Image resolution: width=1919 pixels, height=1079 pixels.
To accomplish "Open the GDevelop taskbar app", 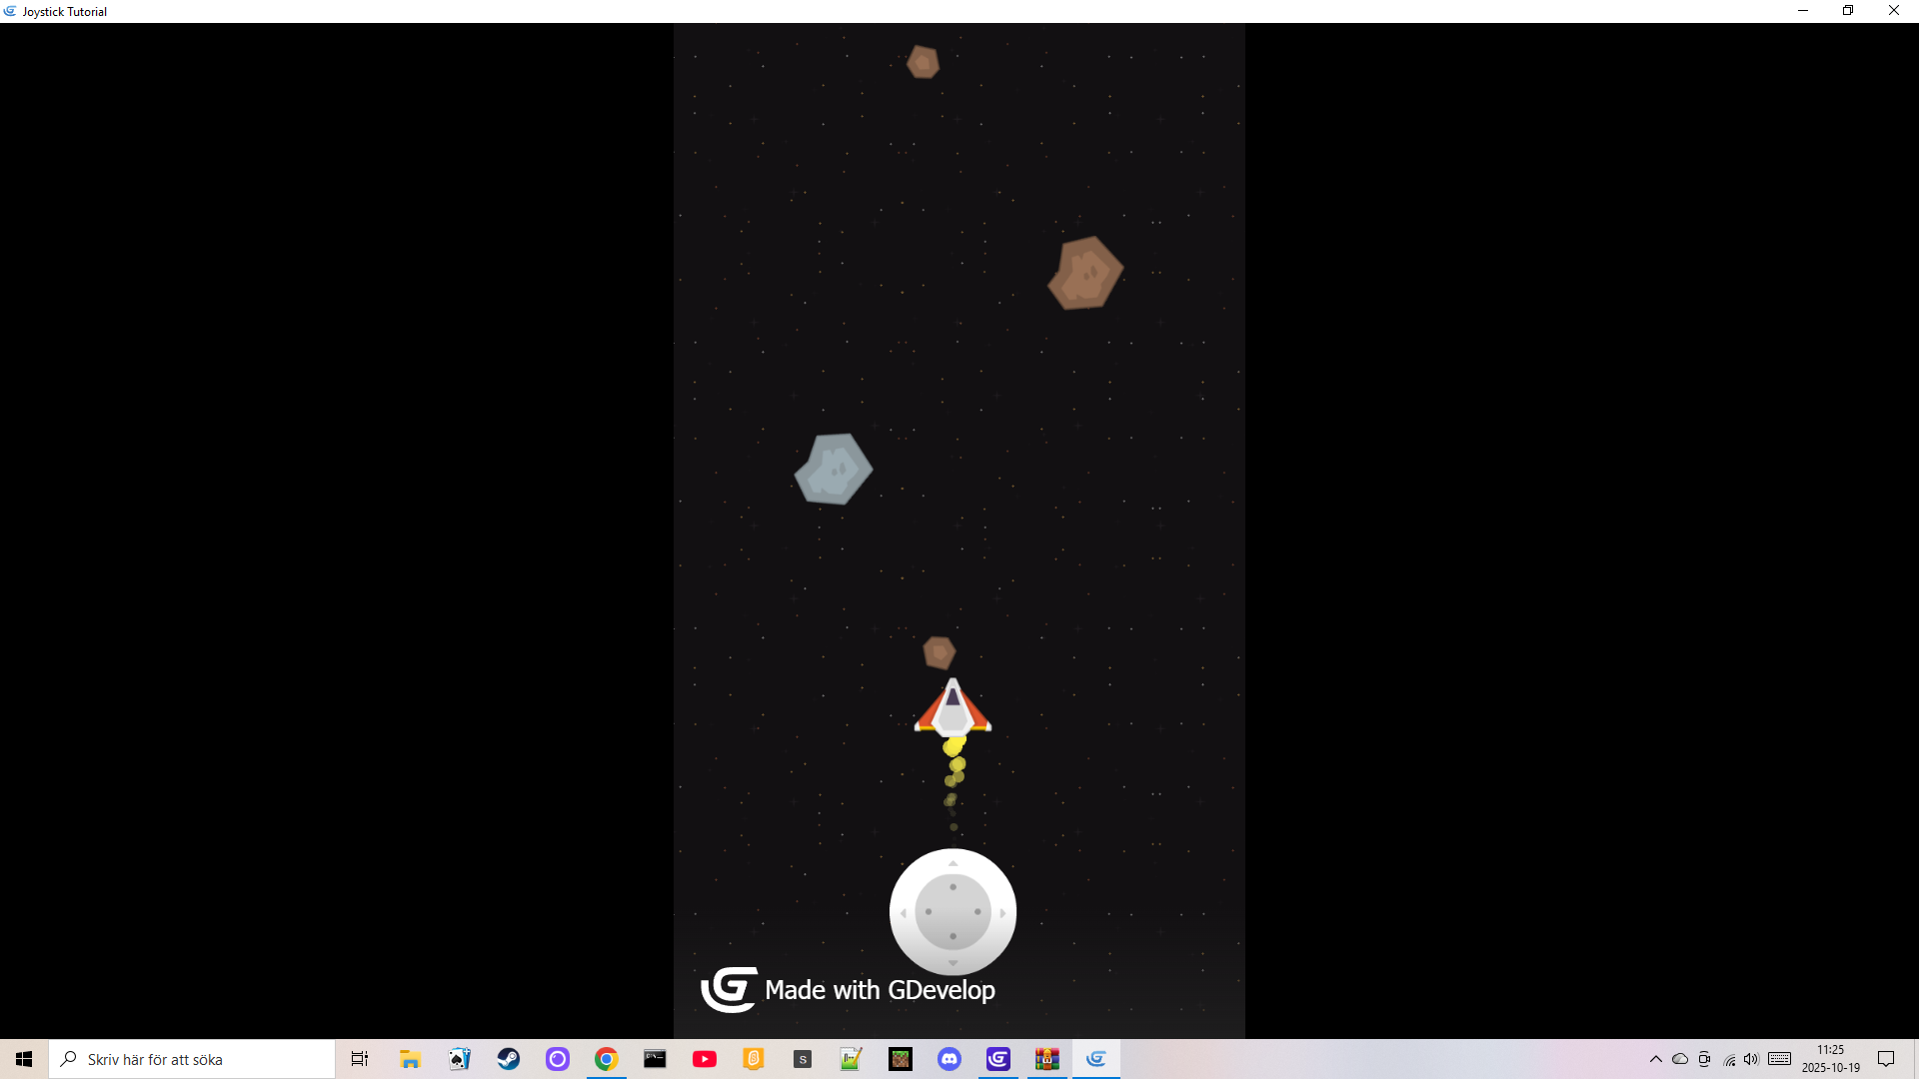I will click(997, 1059).
